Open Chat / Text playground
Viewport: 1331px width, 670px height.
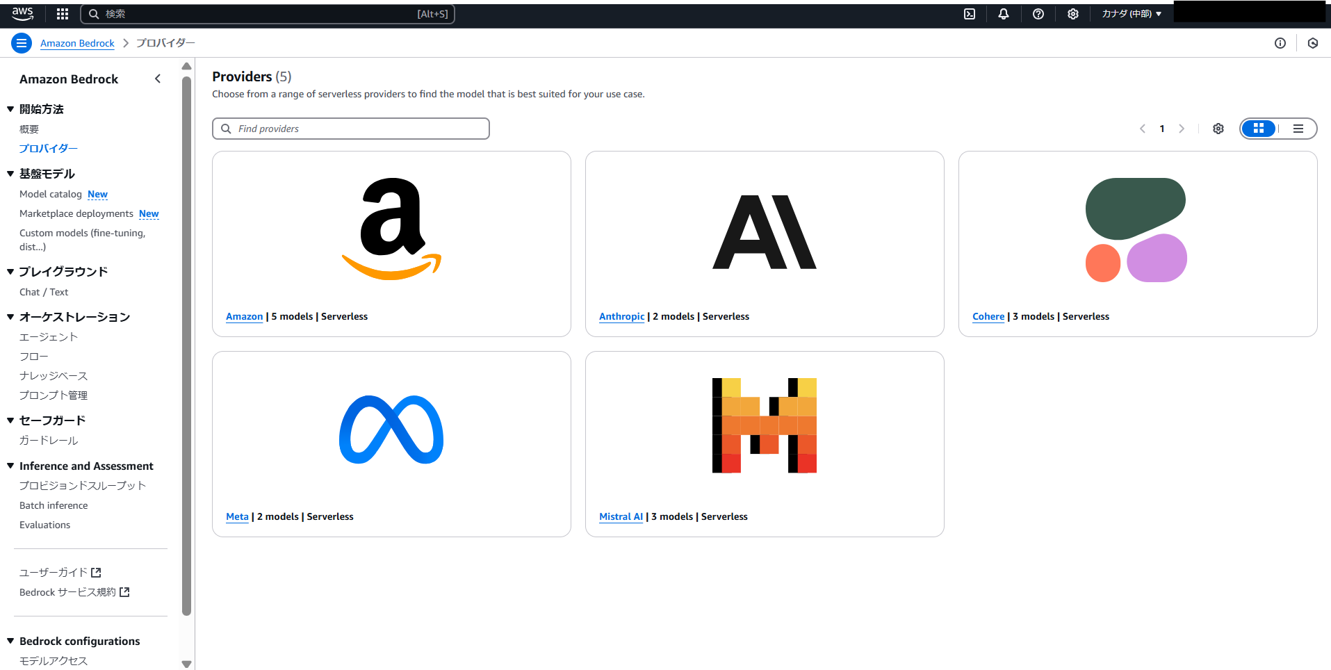point(44,292)
